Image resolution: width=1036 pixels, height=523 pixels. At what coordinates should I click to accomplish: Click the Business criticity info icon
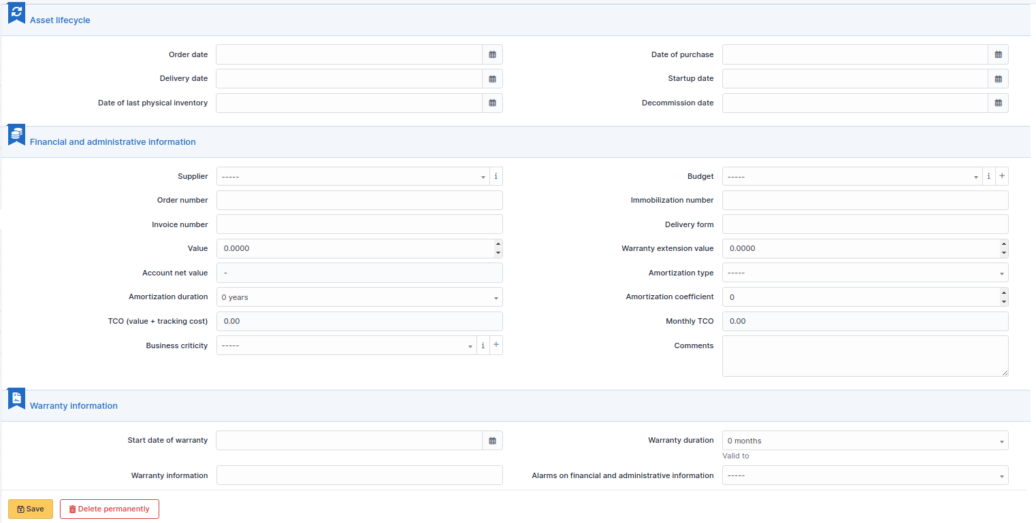[x=483, y=345]
